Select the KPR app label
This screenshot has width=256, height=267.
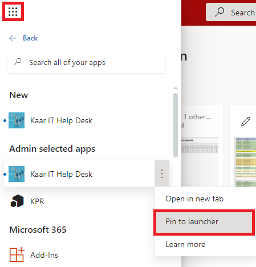click(37, 201)
